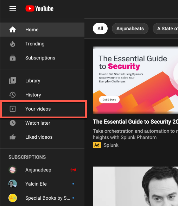Open The Essential Guide to Security title
Image resolution: width=178 pixels, height=206 pixels.
pyautogui.click(x=135, y=121)
